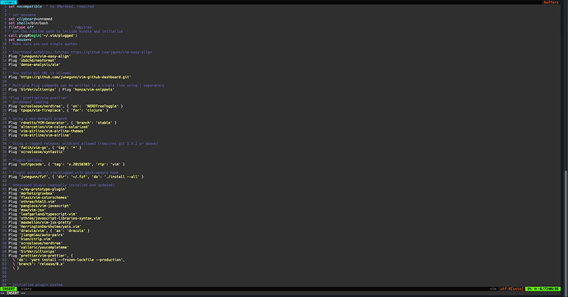Click 'honza/vim-snippets' plugin name
Screen dimensions: 568x297
point(94,90)
